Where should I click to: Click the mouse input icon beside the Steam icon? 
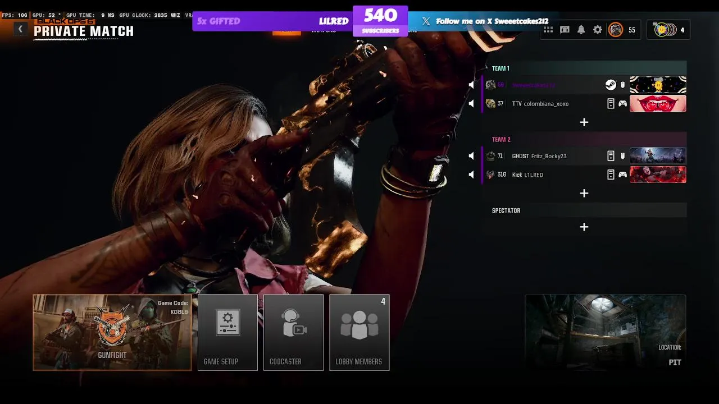[x=622, y=85]
